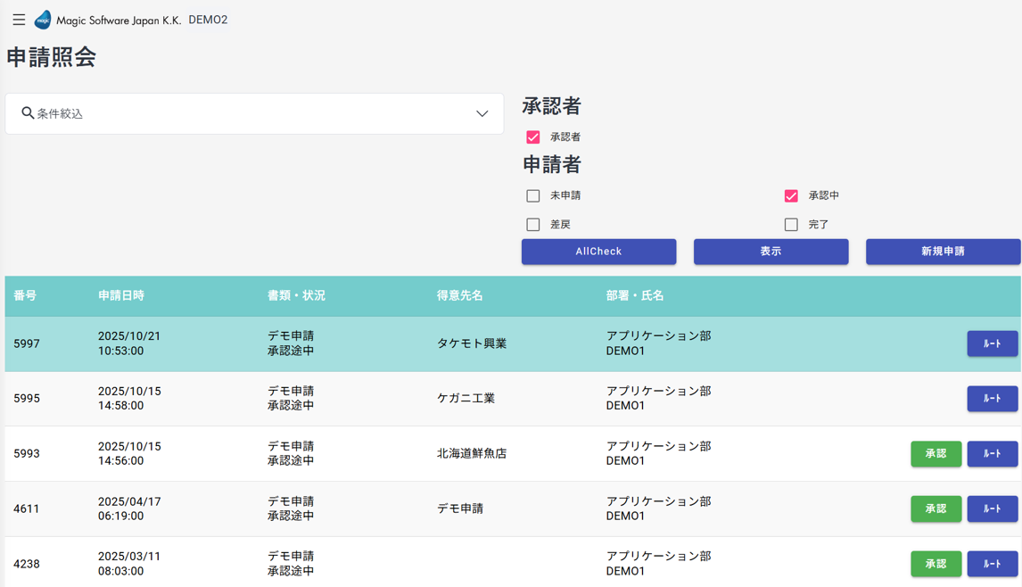Sort by 申請日時 column header

pyautogui.click(x=121, y=295)
